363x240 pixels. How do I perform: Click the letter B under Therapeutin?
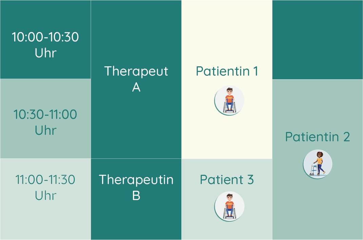136,195
